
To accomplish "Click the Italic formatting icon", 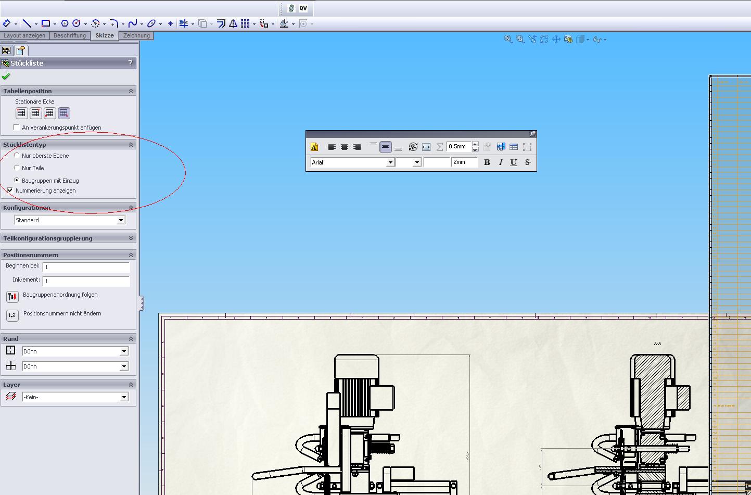I will point(501,162).
